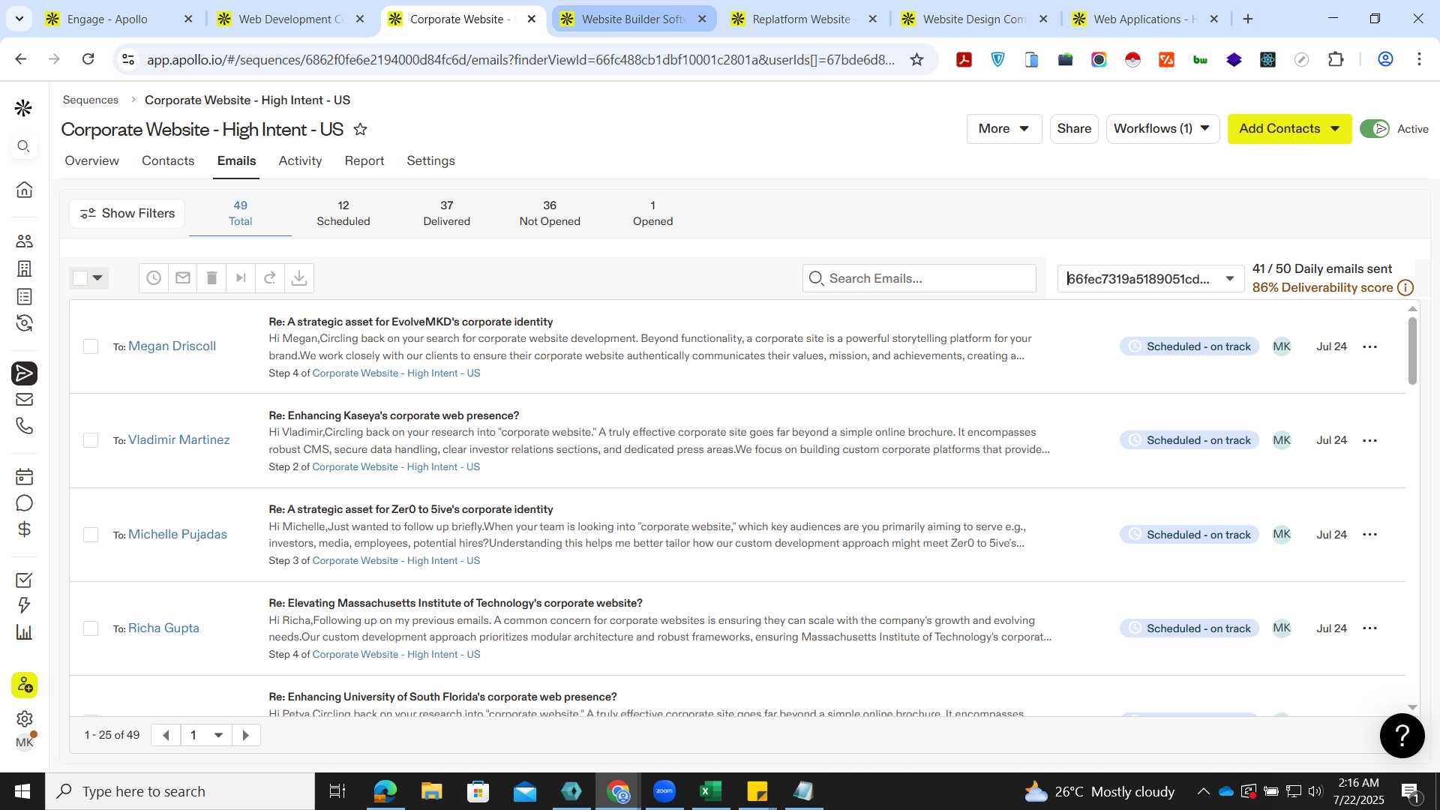The width and height of the screenshot is (1440, 810).
Task: Open the Lists icon in sidebar
Action: [x=24, y=296]
